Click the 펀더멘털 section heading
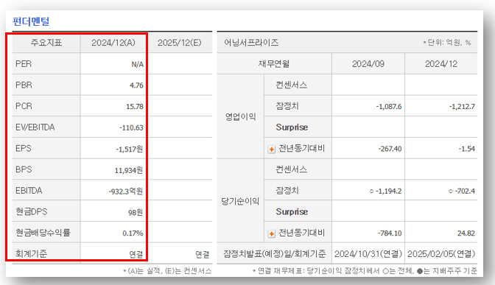The width and height of the screenshot is (495, 285). click(31, 21)
